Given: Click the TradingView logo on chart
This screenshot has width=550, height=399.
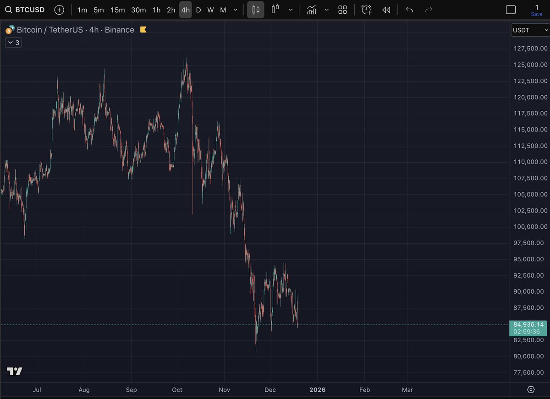Looking at the screenshot, I should tap(15, 372).
